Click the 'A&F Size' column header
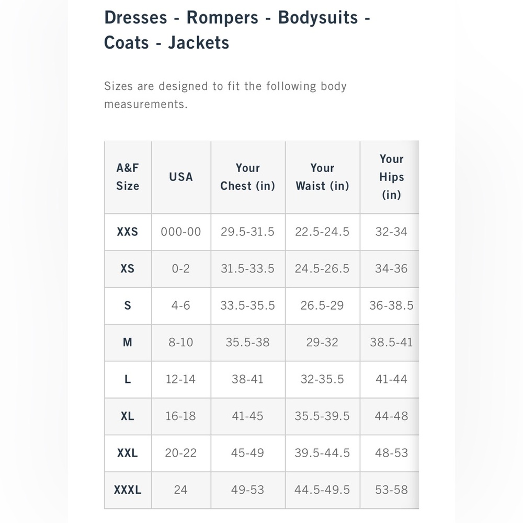This screenshot has width=523, height=523. [128, 177]
